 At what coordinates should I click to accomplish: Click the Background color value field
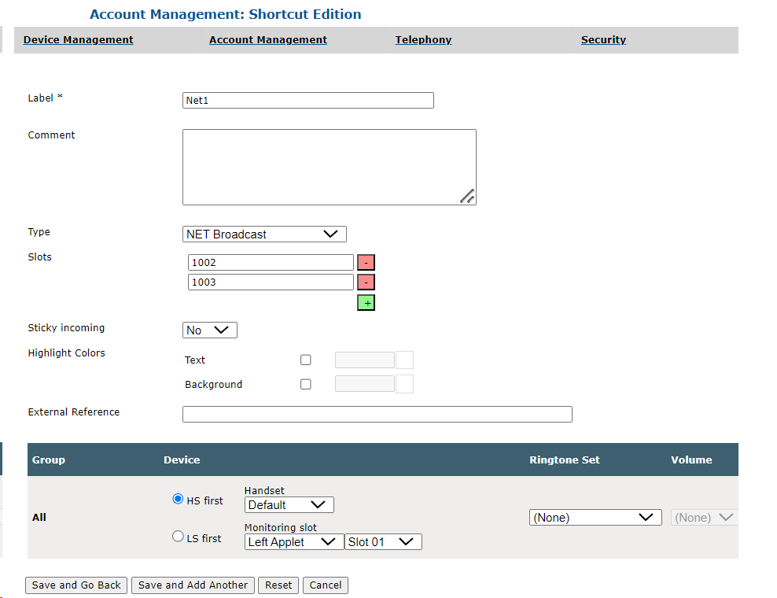click(x=365, y=384)
